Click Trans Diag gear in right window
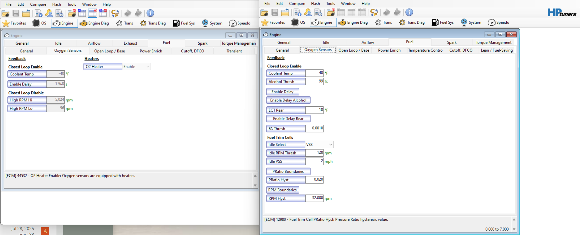580x235 pixels. (x=412, y=23)
